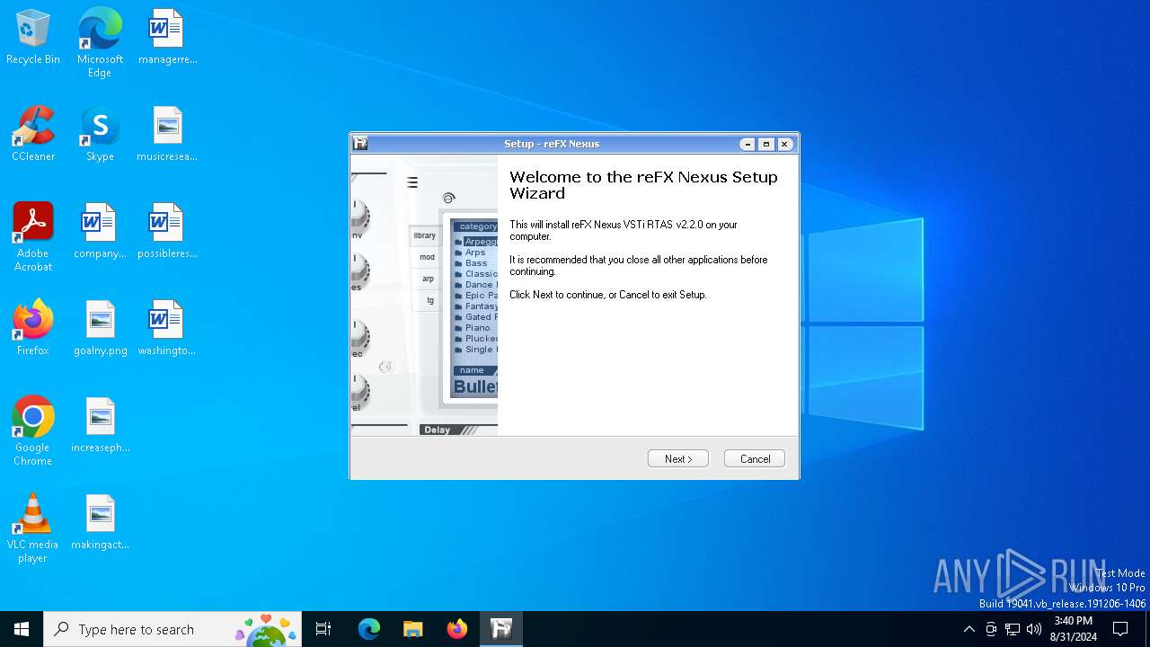Select the Skype desktop shortcut

100,135
